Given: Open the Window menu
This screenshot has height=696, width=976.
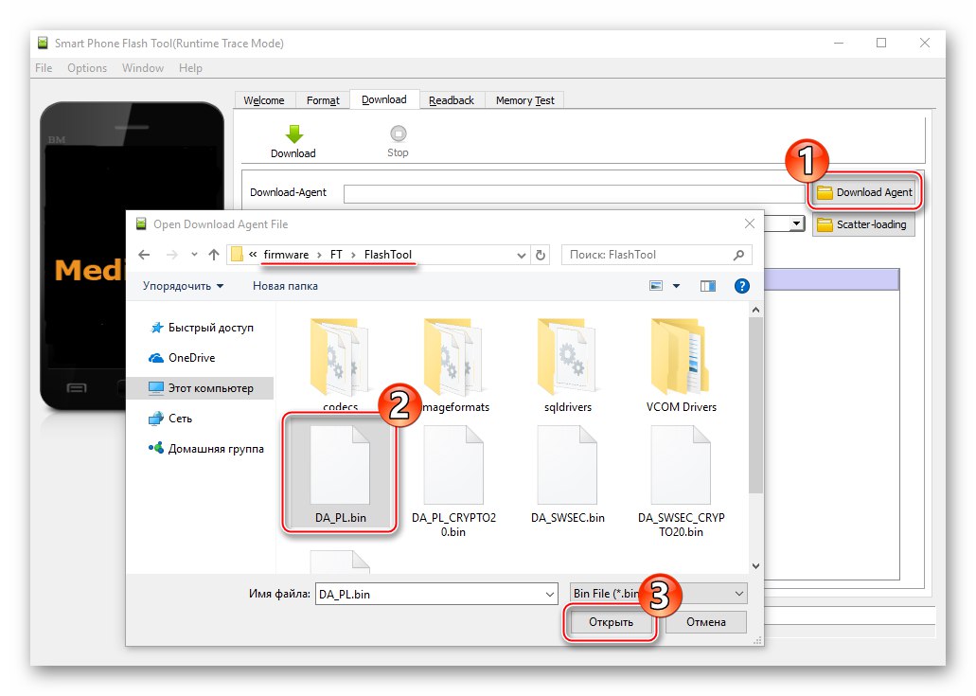Looking at the screenshot, I should [143, 68].
